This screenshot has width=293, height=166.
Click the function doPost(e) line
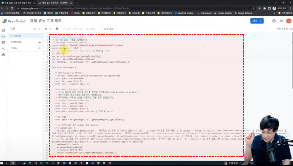(64, 67)
